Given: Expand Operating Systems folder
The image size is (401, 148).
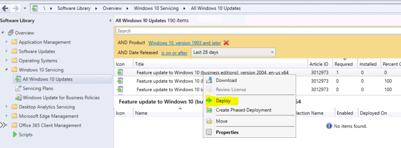Looking at the screenshot, I should point(7,61).
